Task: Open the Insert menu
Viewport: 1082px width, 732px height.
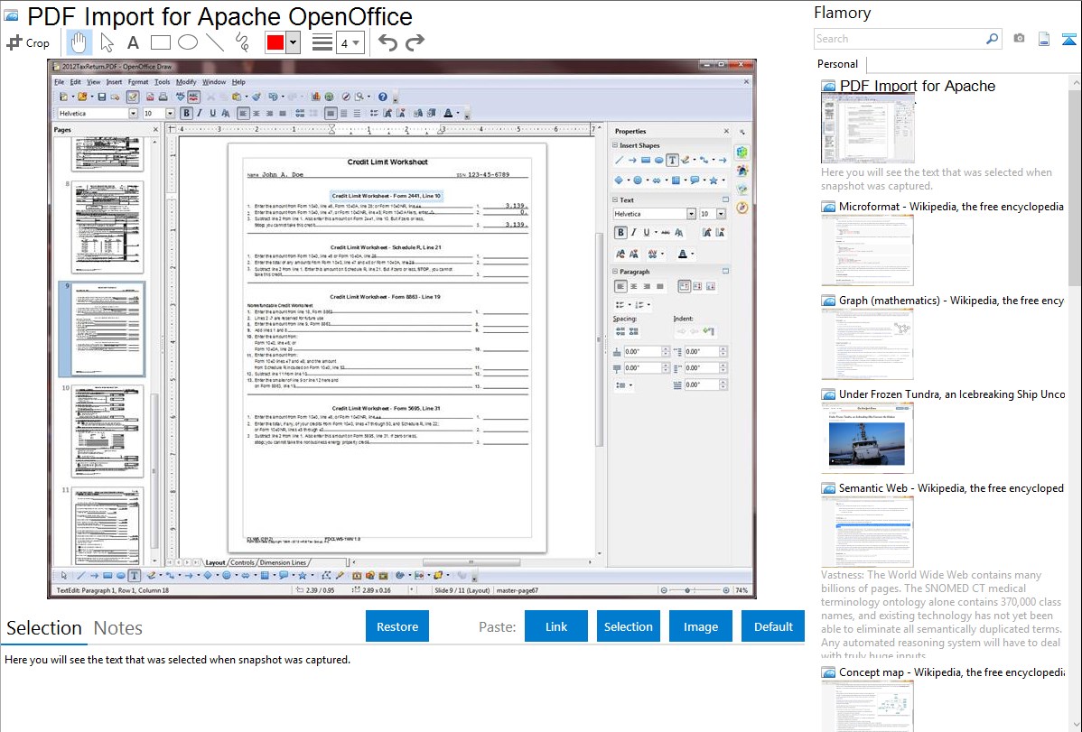Action: pyautogui.click(x=114, y=82)
